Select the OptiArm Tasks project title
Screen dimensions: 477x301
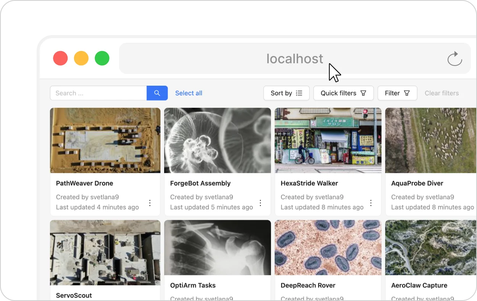193,285
